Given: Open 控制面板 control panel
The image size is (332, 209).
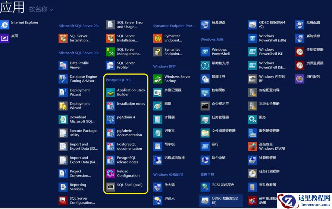Looking at the screenshot, I should (213, 93).
